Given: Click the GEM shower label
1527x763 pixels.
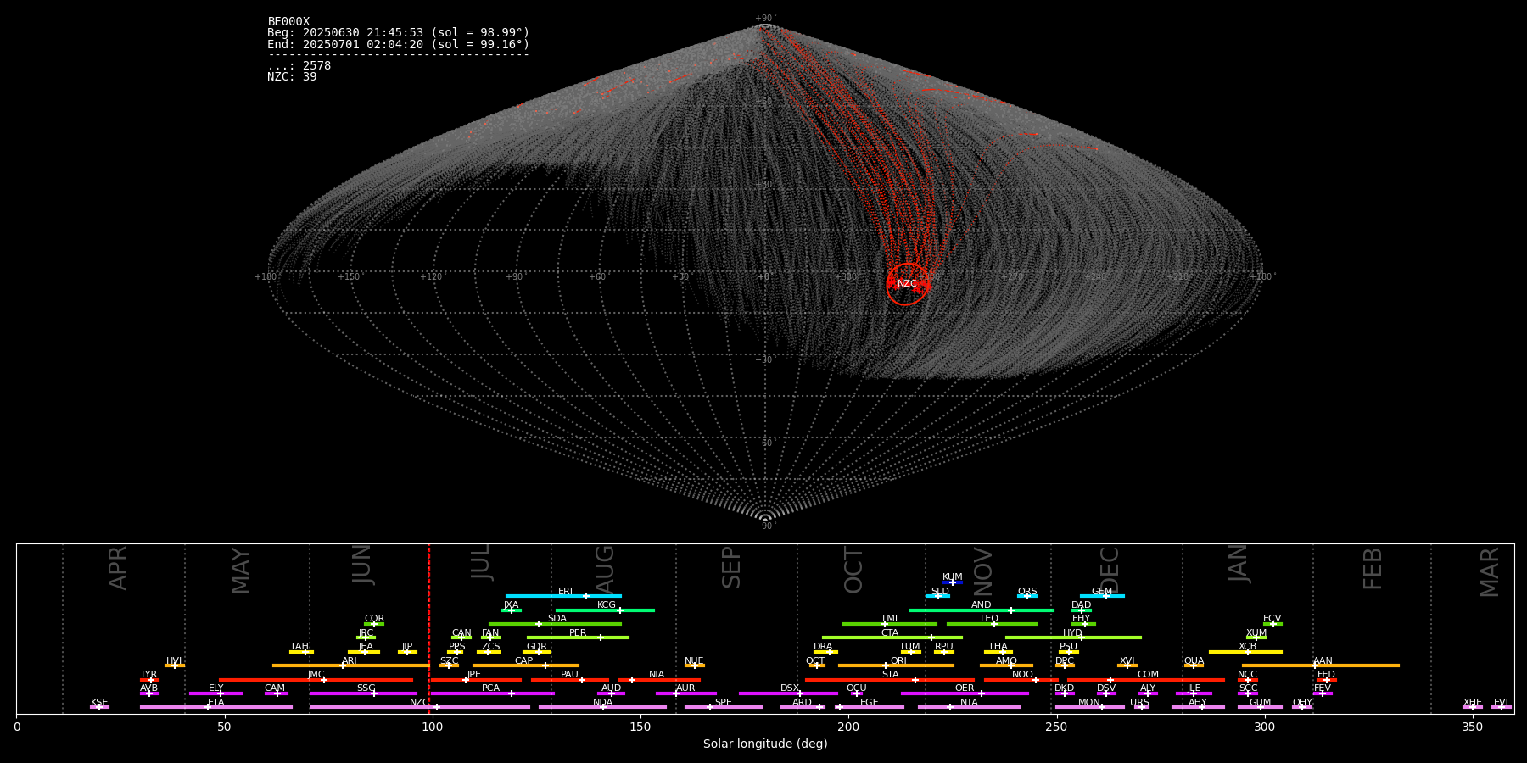Looking at the screenshot, I should click(1102, 592).
